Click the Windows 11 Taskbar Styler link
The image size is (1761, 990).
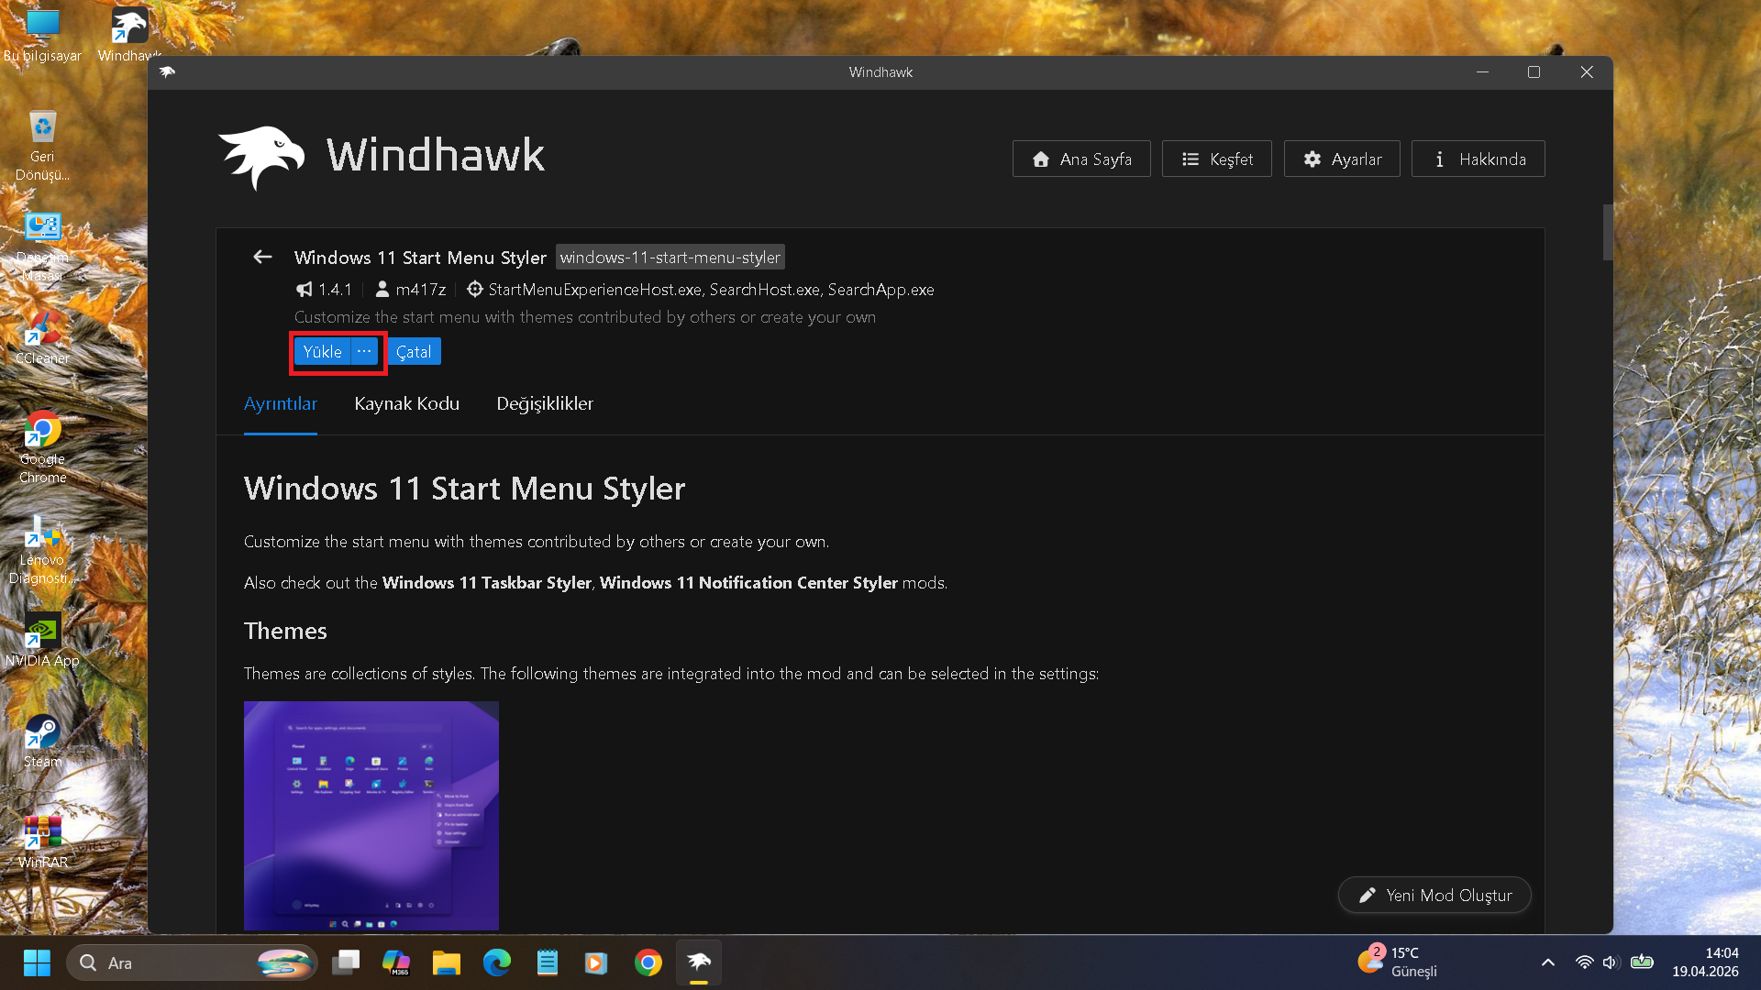click(x=487, y=583)
